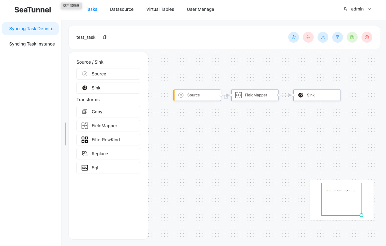
Task: Select the Sink node on canvas
Action: [x=317, y=95]
